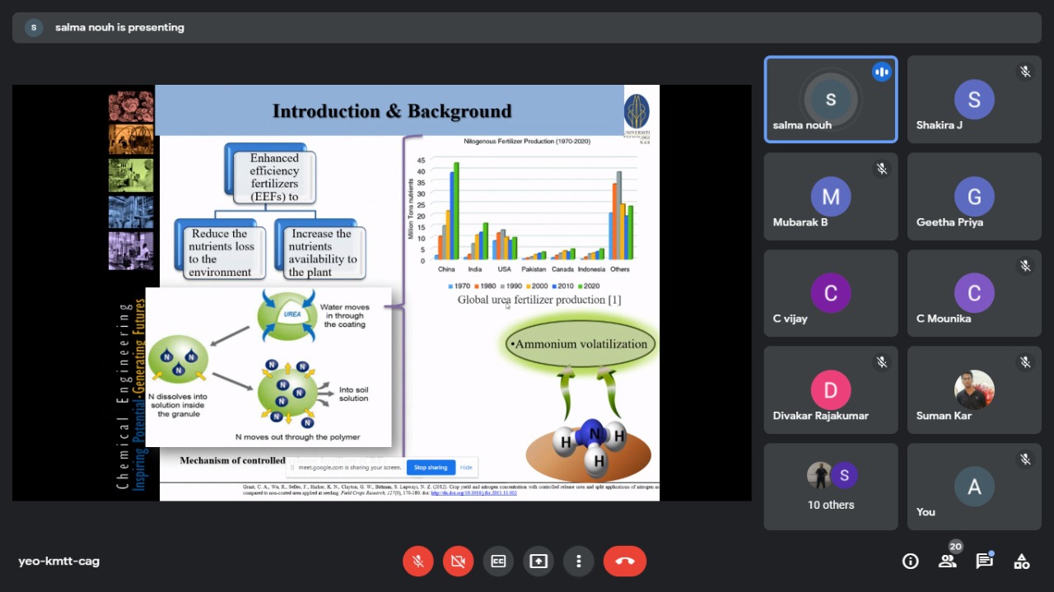Click muted mic icon on Mubarak B tile
Screen dimensions: 1054x592
(882, 169)
